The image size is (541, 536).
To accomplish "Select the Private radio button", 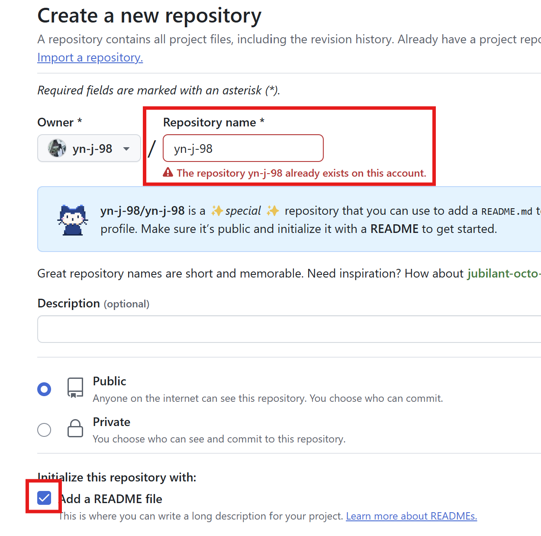I will 44,430.
